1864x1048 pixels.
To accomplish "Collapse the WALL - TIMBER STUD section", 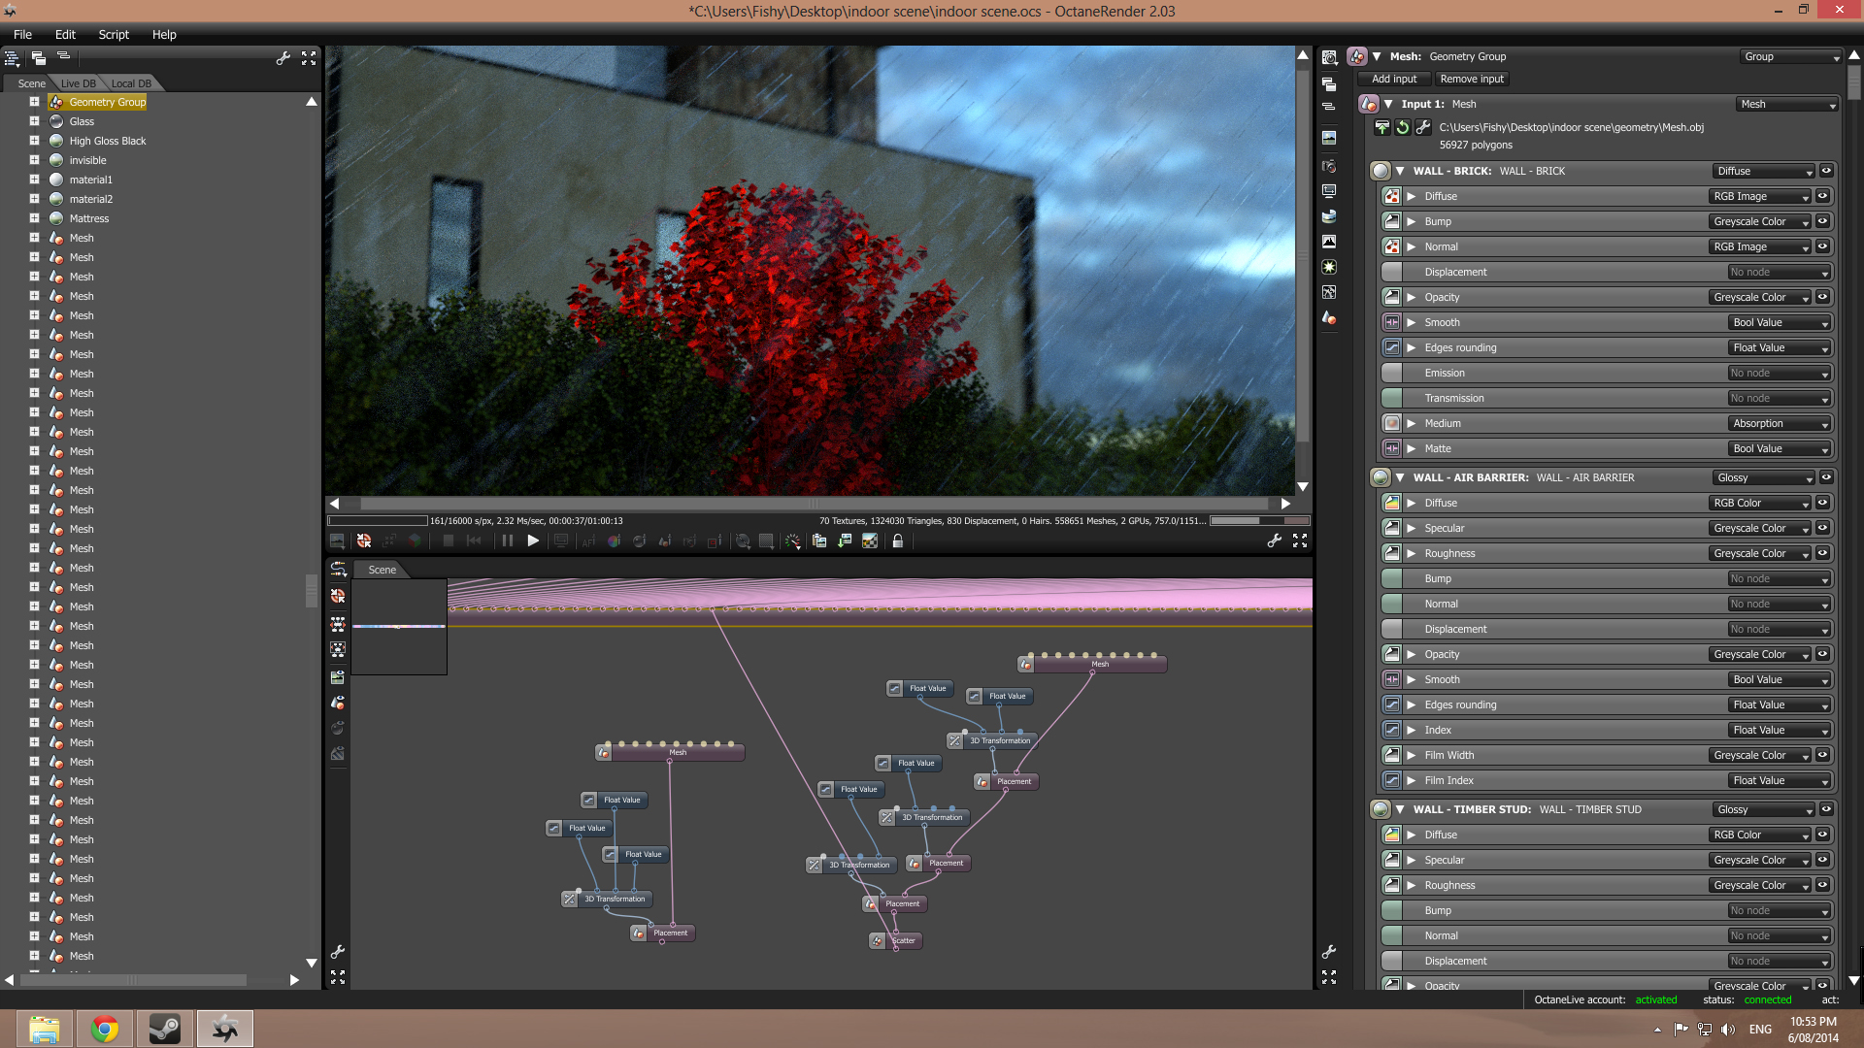I will click(x=1400, y=809).
